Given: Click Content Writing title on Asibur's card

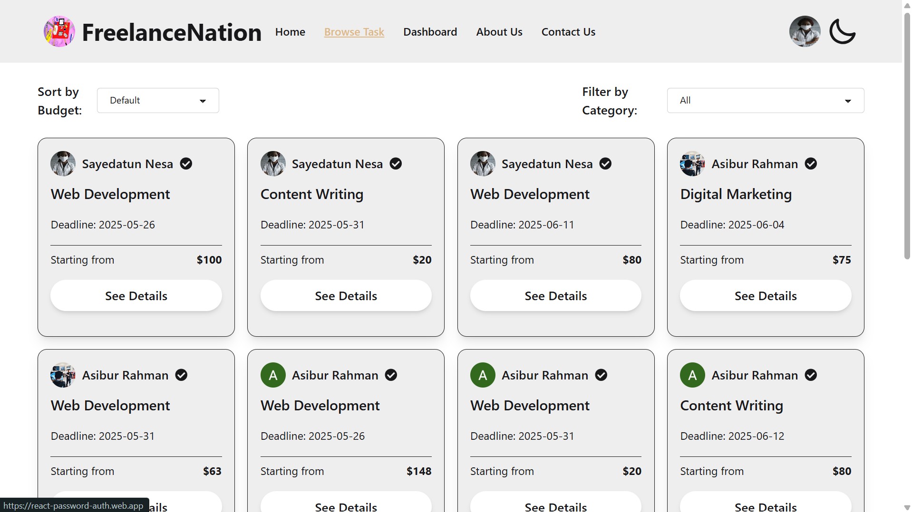Looking at the screenshot, I should 731,406.
